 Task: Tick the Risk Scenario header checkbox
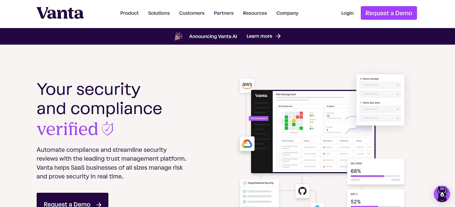[279, 141]
